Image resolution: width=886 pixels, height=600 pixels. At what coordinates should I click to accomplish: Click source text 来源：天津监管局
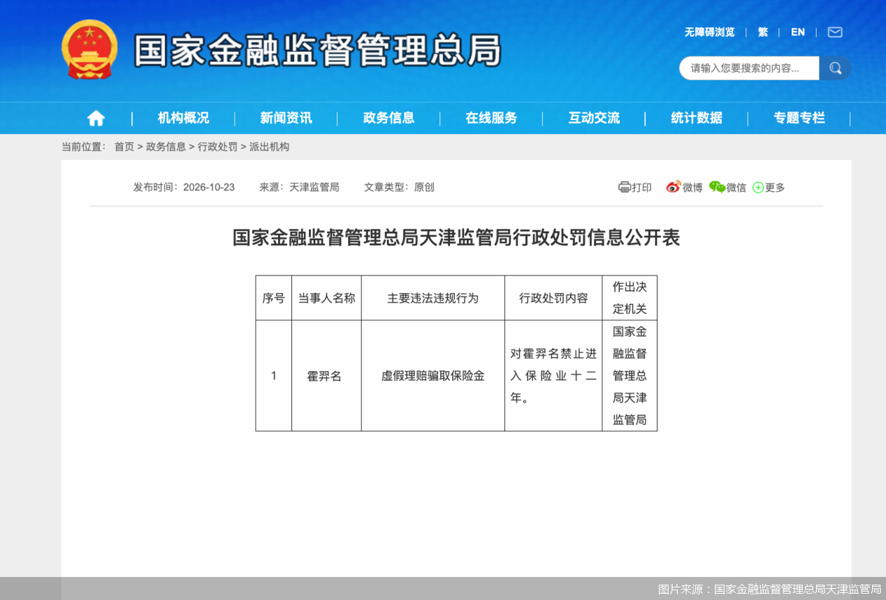click(299, 187)
